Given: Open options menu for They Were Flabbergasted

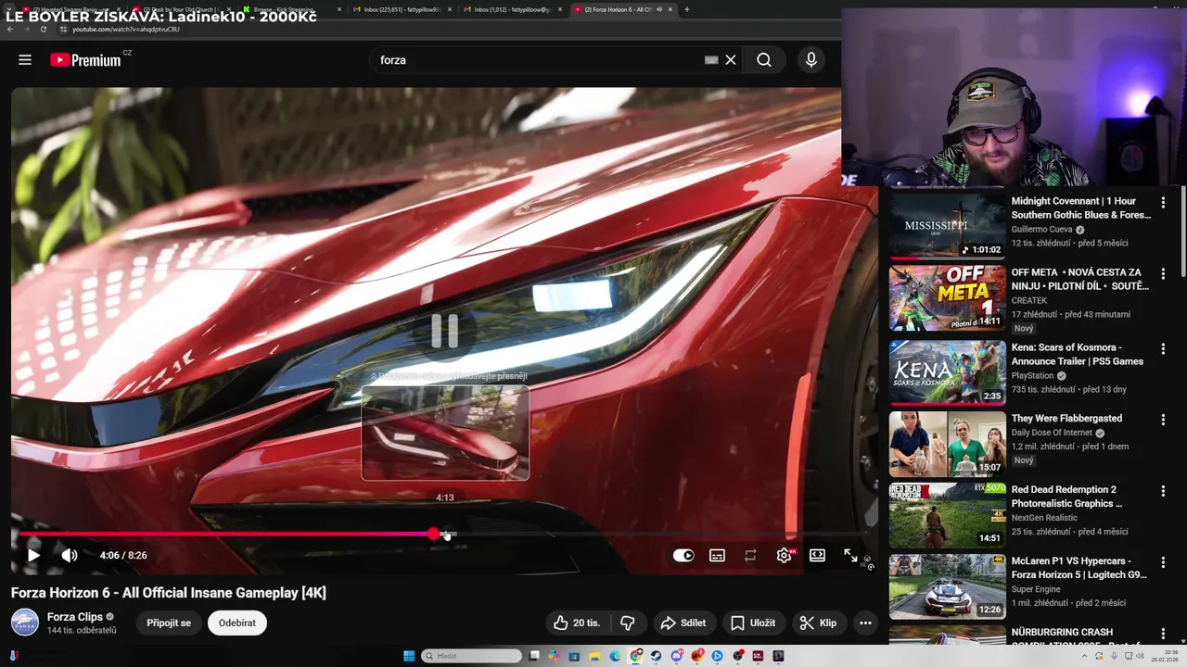Looking at the screenshot, I should point(1163,420).
